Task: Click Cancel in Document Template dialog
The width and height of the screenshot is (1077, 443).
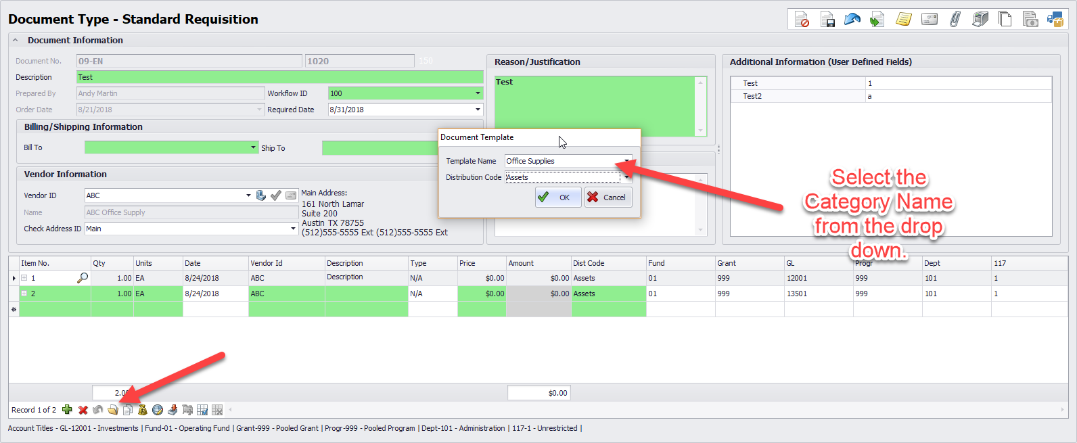Action: (608, 197)
